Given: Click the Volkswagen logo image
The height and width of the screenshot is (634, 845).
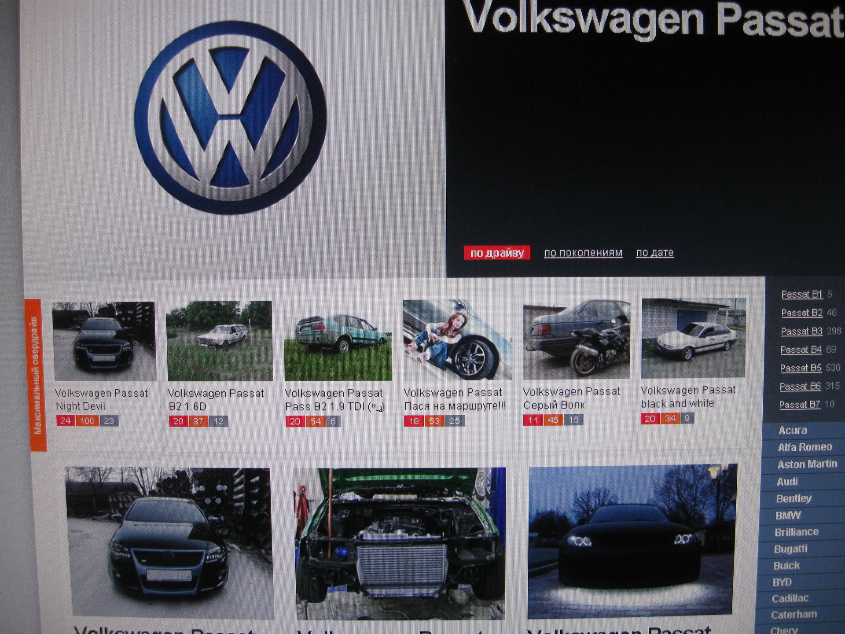Looking at the screenshot, I should click(231, 118).
